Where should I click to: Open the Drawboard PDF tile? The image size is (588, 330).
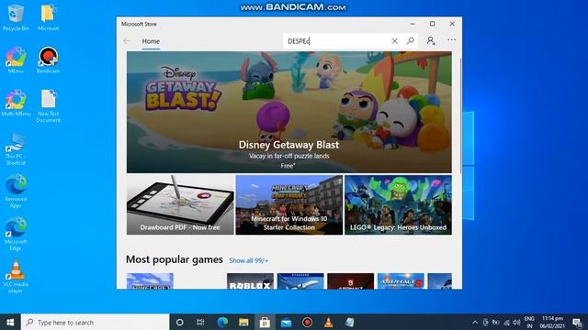[x=180, y=204]
